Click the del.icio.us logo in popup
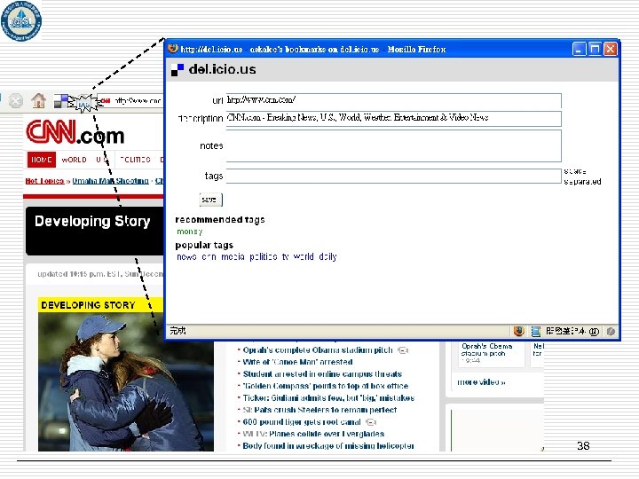 [214, 69]
